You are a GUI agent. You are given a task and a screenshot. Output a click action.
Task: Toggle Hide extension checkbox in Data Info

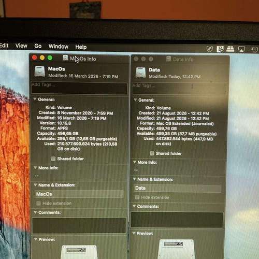pyautogui.click(x=137, y=197)
